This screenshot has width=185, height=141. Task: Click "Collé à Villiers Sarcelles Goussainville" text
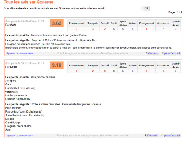pos(66,104)
